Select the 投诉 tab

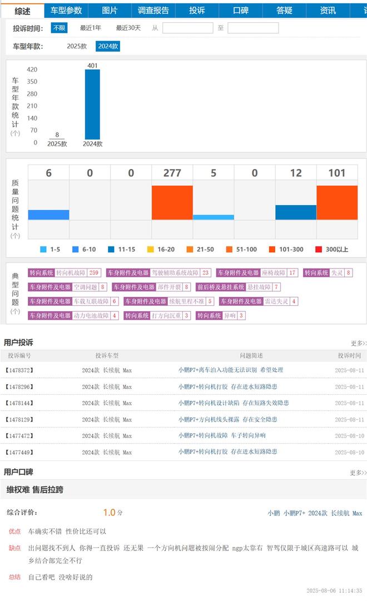[197, 11]
